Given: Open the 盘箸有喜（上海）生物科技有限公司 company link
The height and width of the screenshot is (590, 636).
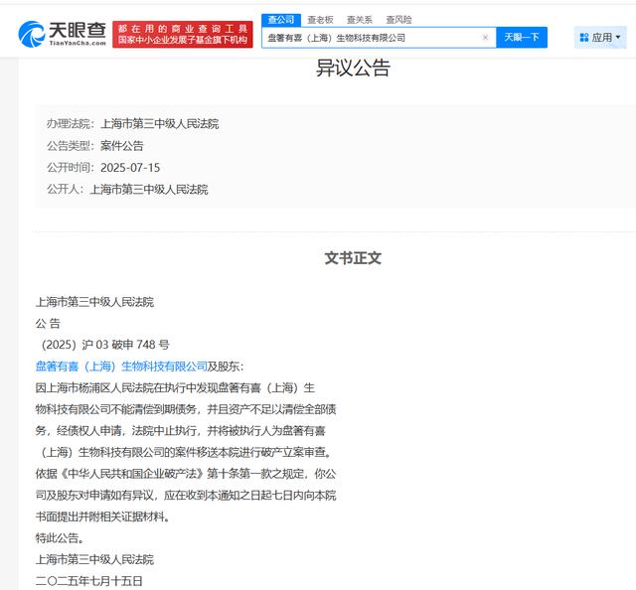Looking at the screenshot, I should point(121,367).
